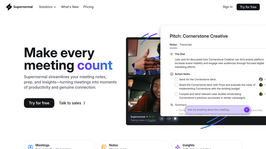266x149 pixels.
Task: Click the chevron beside Talk to sales
Action: [84, 103]
